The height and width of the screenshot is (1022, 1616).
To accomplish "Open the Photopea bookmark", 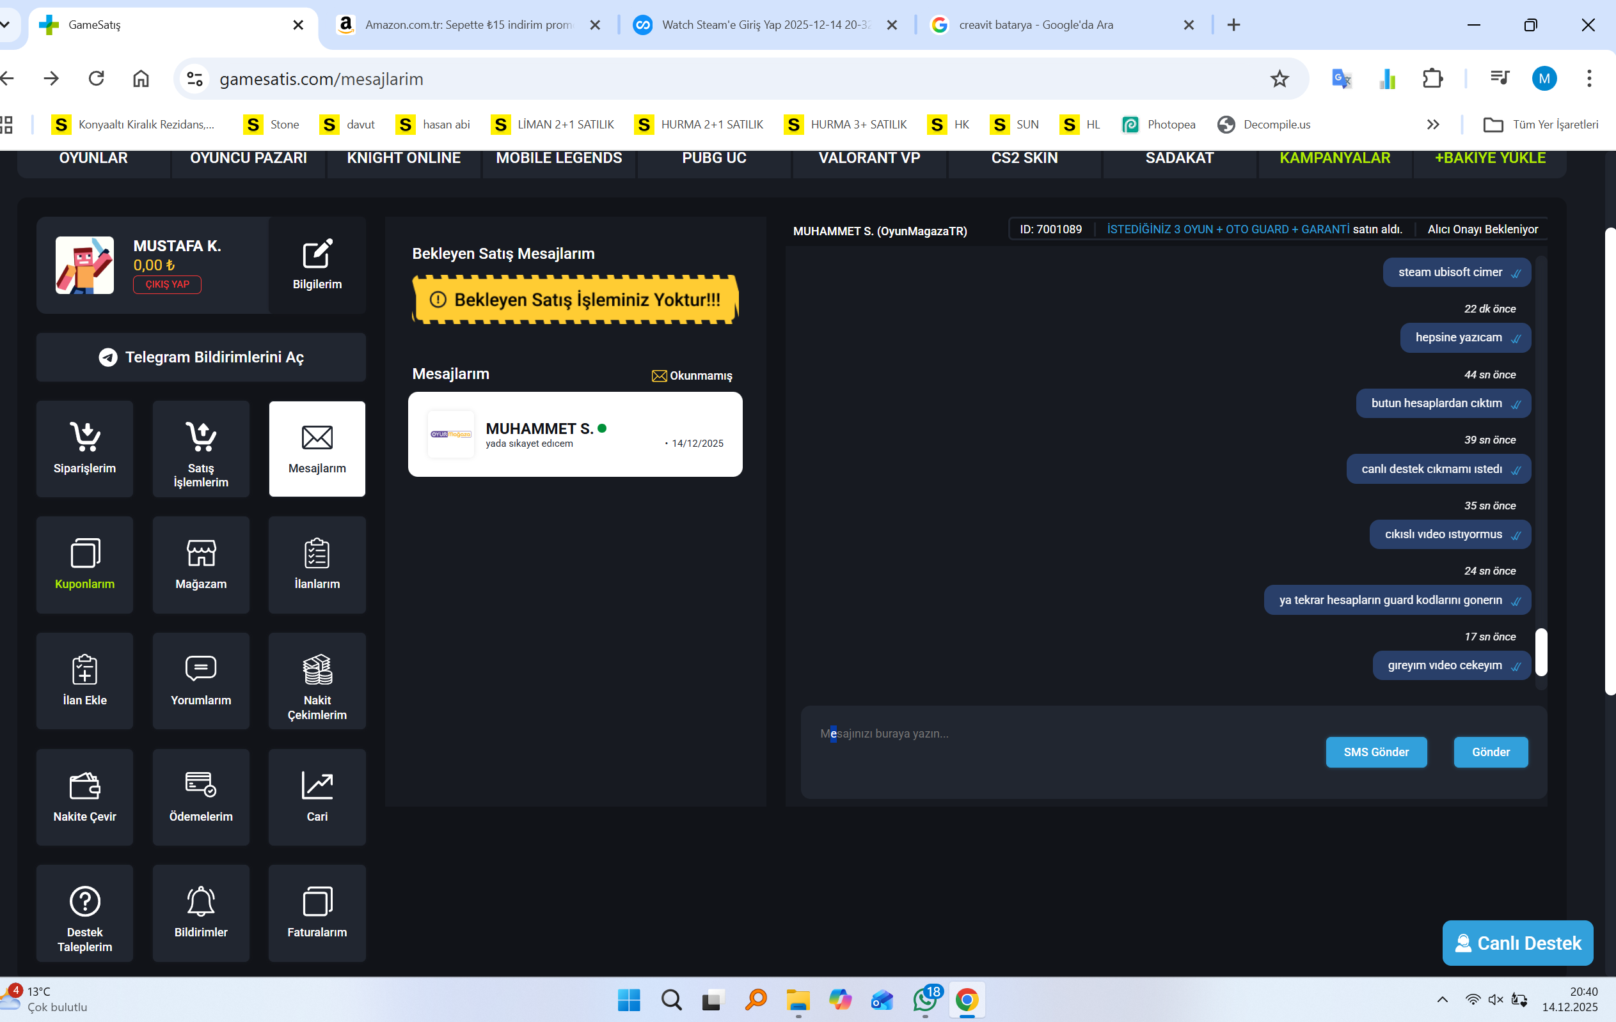I will point(1159,125).
